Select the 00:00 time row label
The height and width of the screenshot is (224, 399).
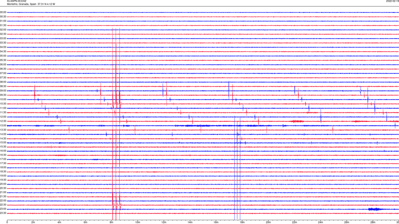(3, 12)
